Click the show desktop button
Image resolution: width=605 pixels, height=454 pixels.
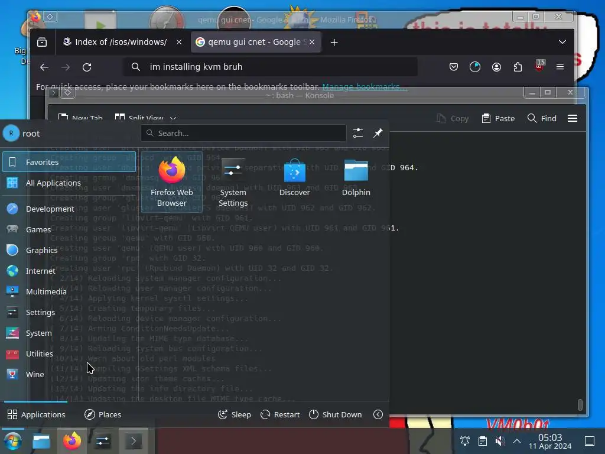(590, 441)
